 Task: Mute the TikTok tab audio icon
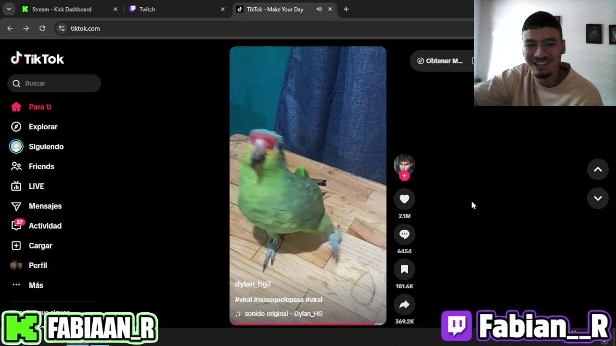319,9
